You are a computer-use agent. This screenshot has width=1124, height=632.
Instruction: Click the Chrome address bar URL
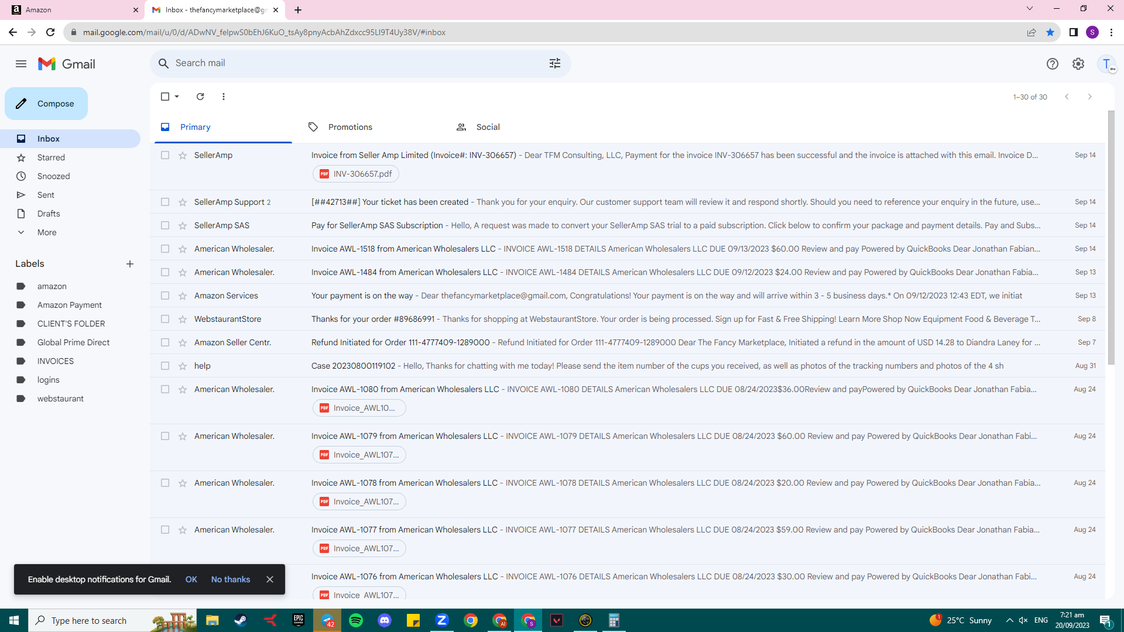pos(264,32)
